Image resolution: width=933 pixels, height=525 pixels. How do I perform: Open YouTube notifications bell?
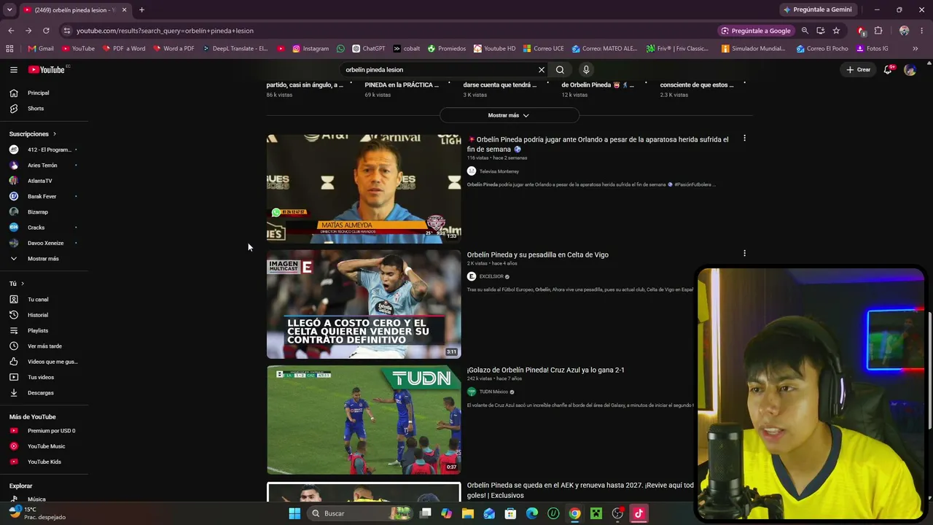tap(888, 70)
